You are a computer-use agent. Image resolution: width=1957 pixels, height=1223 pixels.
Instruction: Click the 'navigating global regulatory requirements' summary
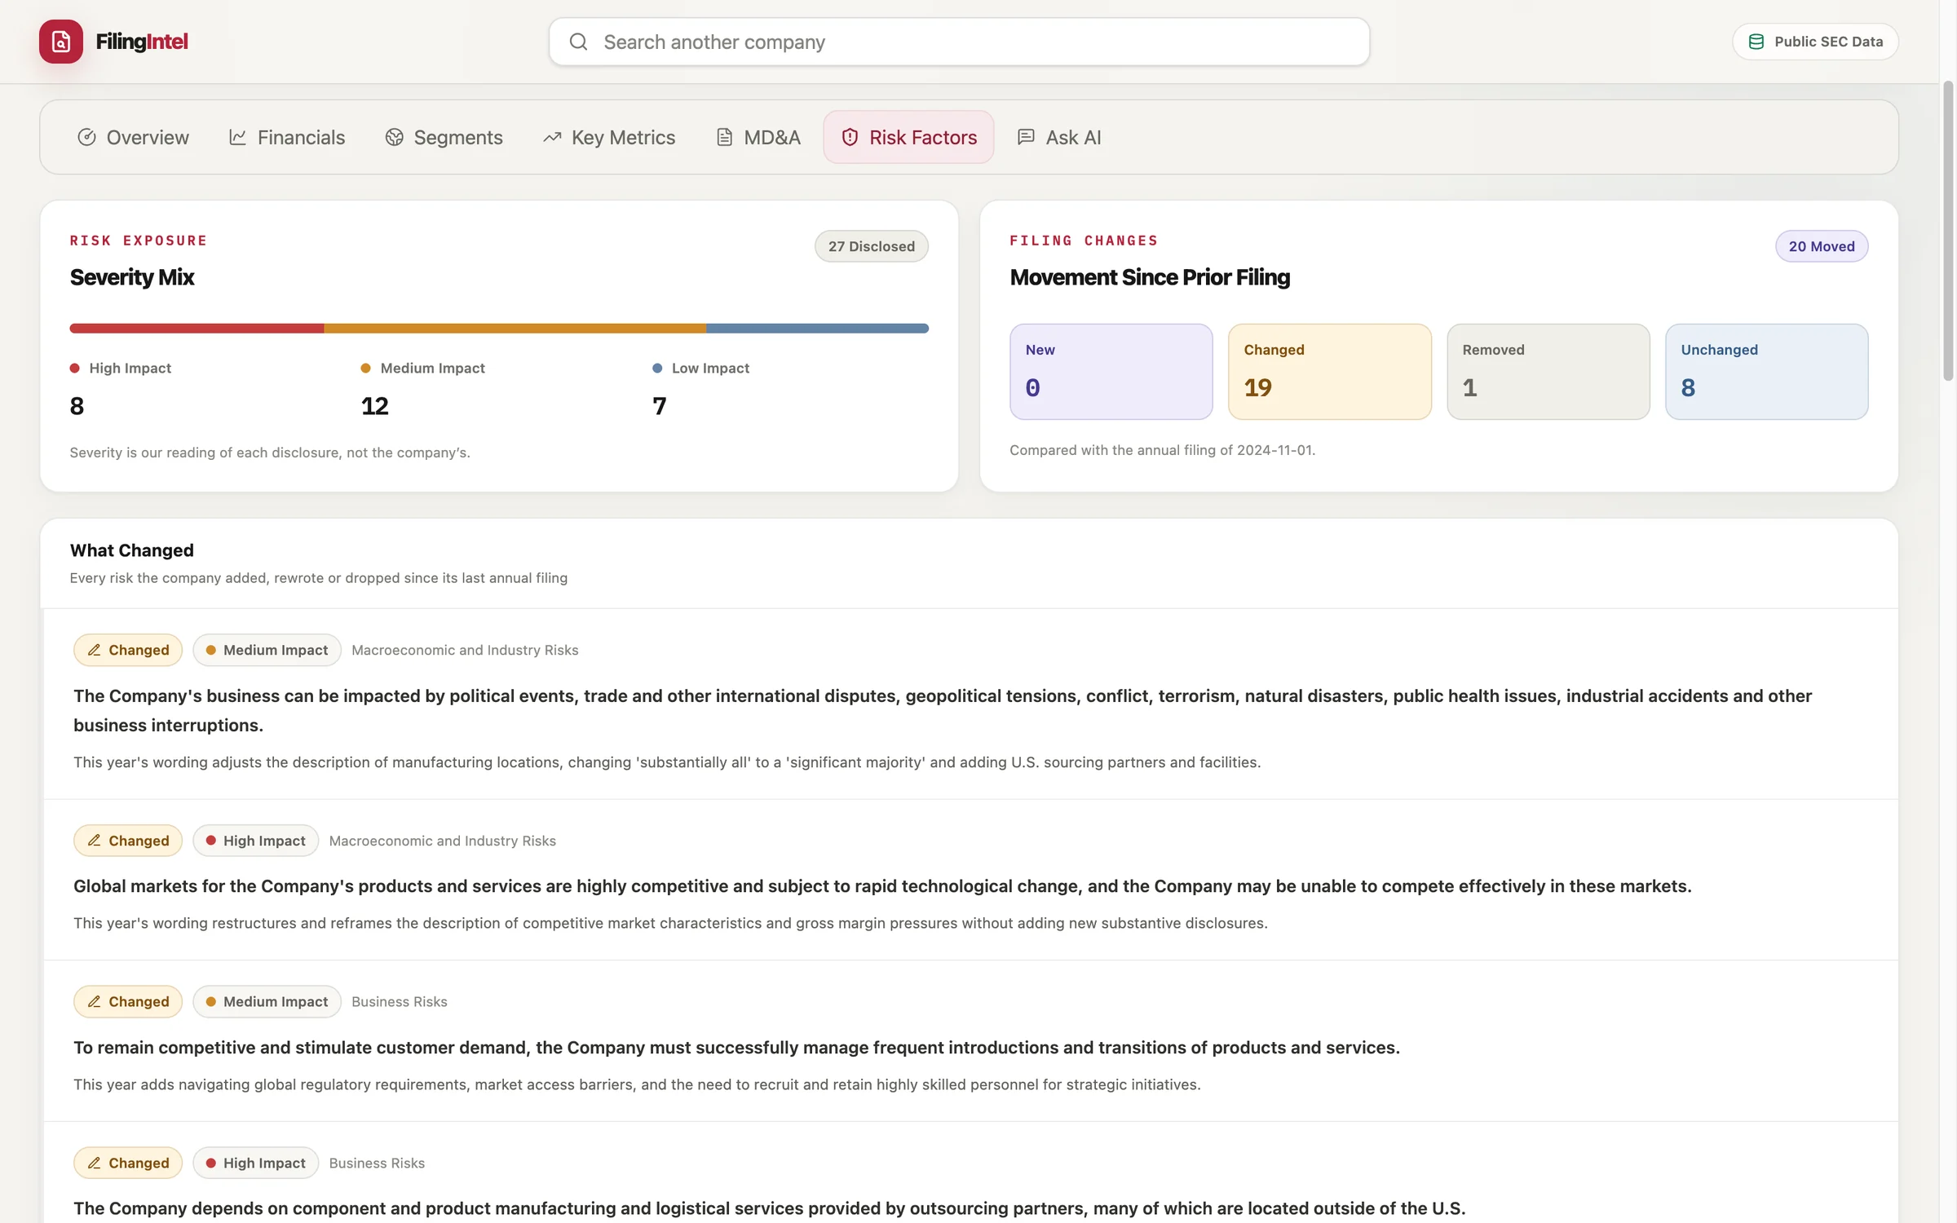coord(637,1084)
